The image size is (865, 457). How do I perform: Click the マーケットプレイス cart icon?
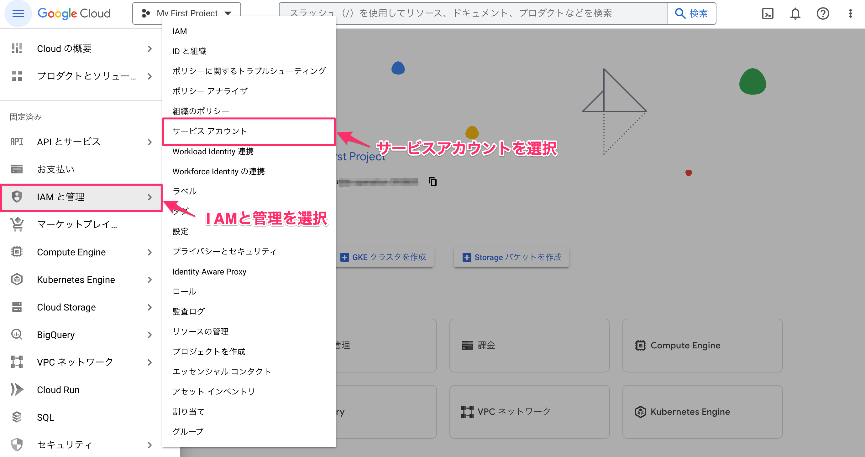17,224
